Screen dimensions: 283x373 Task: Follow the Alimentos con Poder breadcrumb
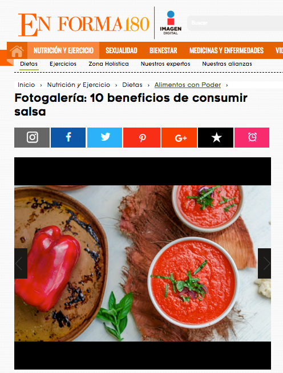pyautogui.click(x=188, y=85)
